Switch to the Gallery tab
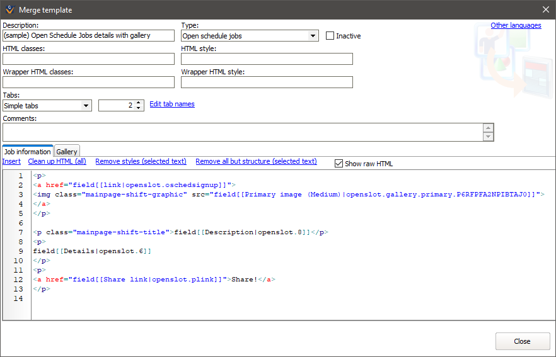The width and height of the screenshot is (556, 357). coord(67,152)
